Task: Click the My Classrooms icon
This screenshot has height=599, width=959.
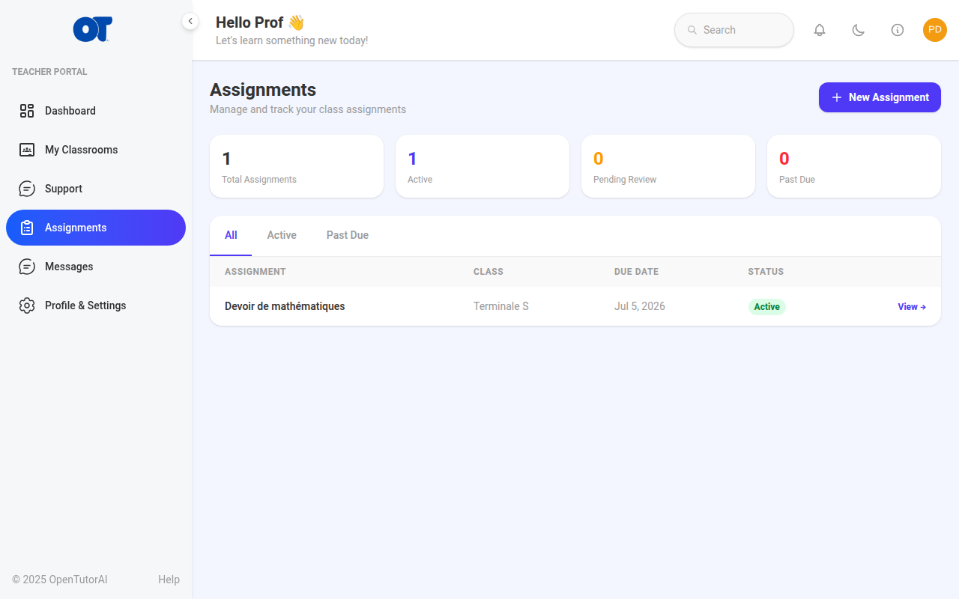Action: (27, 150)
